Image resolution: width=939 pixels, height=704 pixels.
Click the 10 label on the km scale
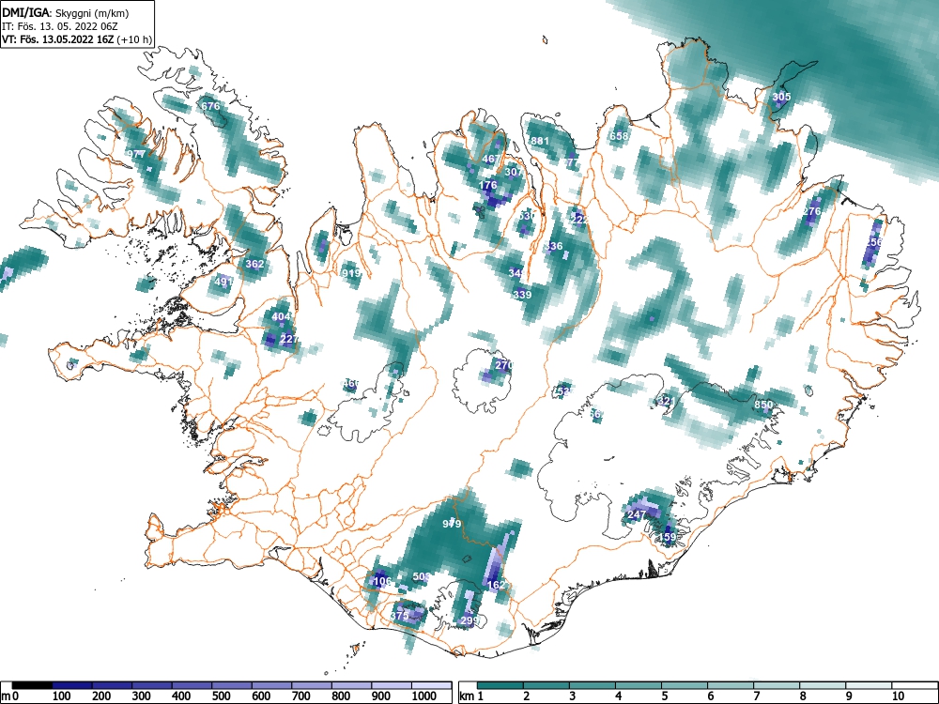pos(898,696)
